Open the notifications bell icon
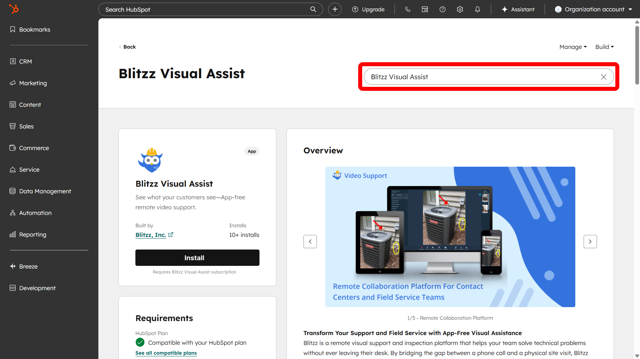The width and height of the screenshot is (640, 359). (478, 9)
